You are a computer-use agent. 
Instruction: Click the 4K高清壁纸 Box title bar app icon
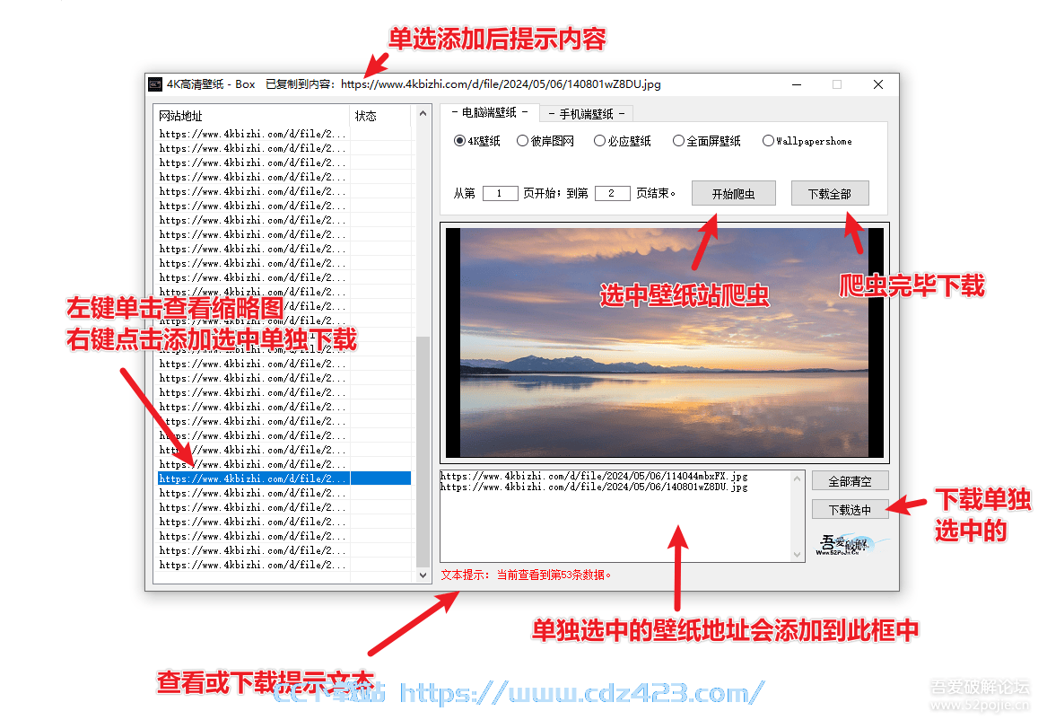pos(155,84)
